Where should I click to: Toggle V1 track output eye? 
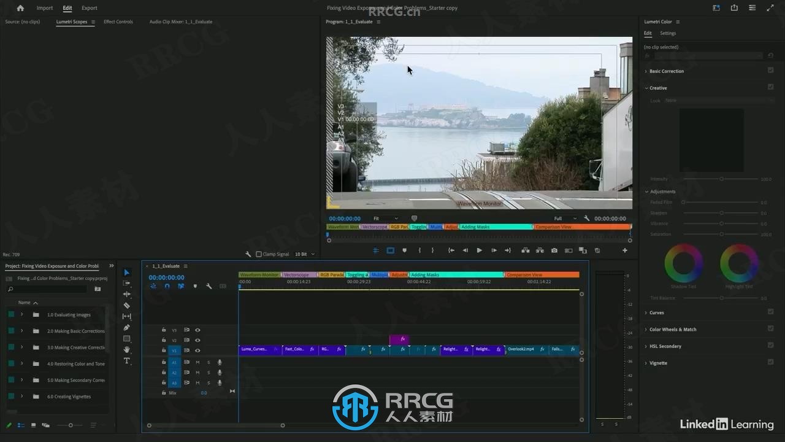click(x=197, y=351)
